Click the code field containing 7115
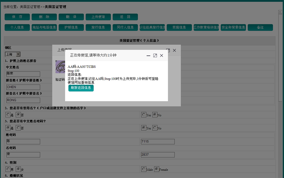The width and height of the screenshot is (284, 178). click(x=158, y=141)
